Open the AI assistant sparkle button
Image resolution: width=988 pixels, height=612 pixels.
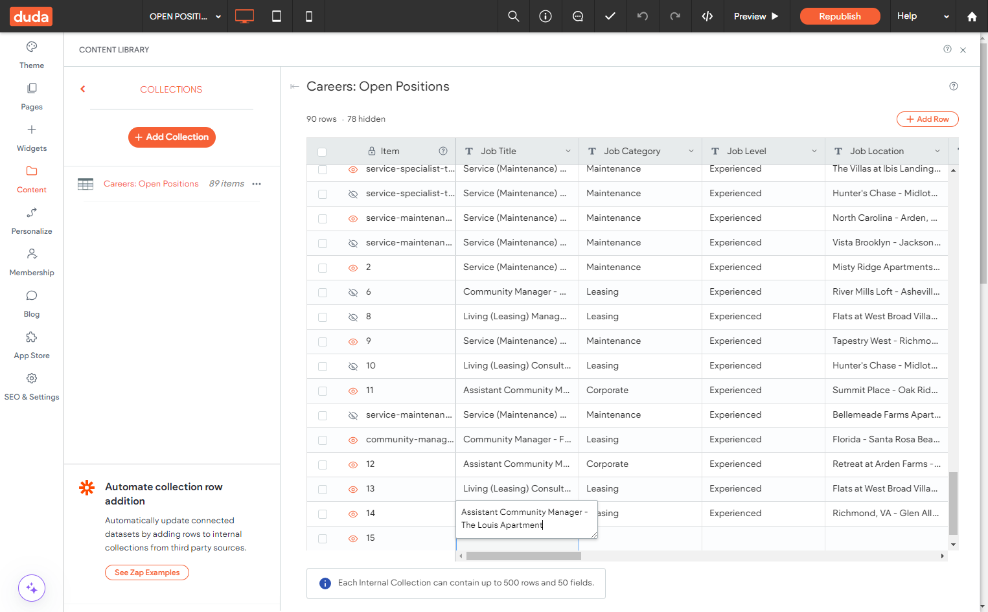pos(32,588)
